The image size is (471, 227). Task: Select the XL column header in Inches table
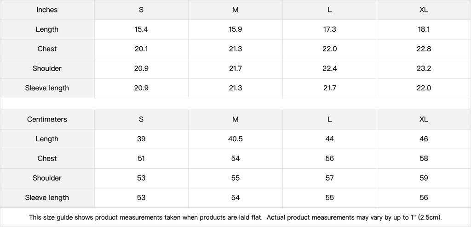pos(424,10)
